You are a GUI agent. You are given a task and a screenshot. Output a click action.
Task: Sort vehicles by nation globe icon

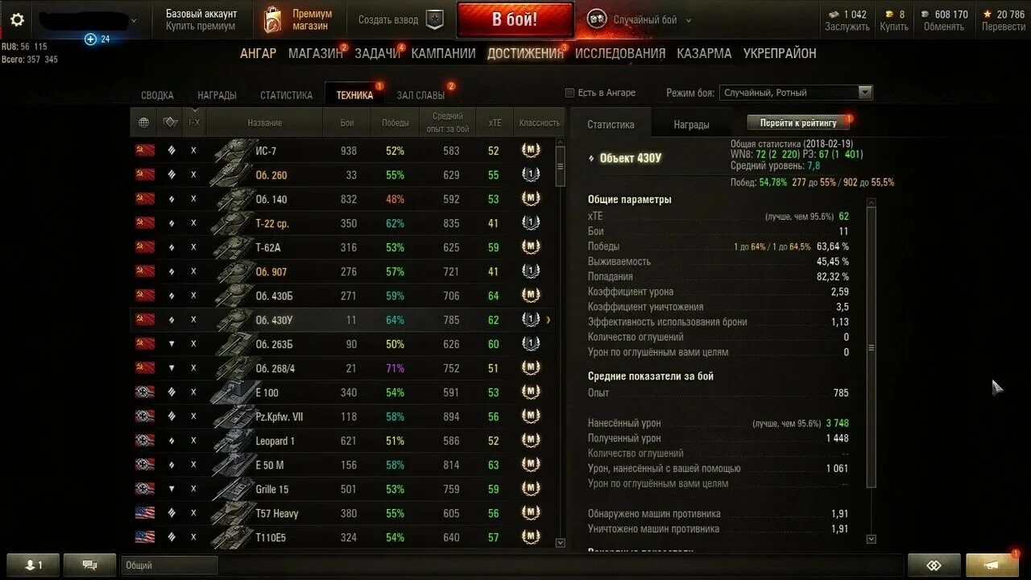(144, 122)
